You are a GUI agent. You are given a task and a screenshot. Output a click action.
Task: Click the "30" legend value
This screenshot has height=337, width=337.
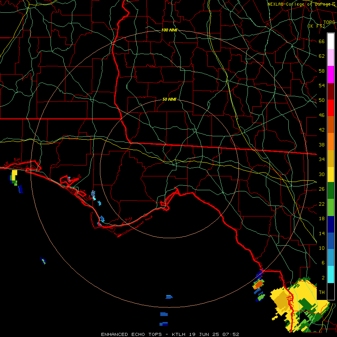[x=322, y=174]
